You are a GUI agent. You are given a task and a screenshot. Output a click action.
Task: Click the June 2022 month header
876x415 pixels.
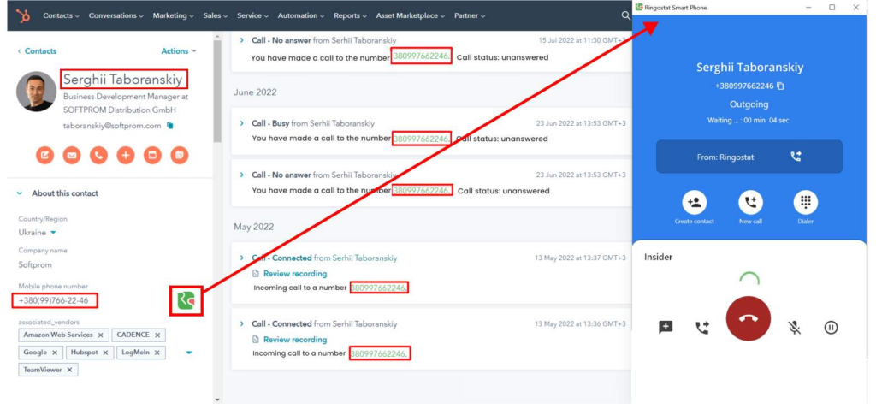[x=255, y=92]
